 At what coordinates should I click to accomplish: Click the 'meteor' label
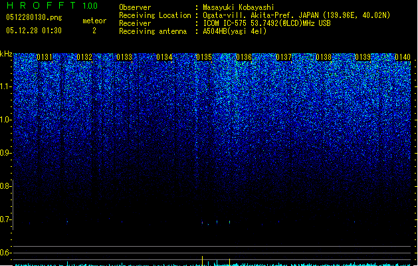click(x=94, y=21)
